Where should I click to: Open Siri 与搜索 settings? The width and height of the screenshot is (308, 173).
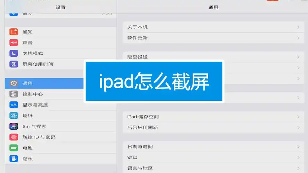point(61,127)
